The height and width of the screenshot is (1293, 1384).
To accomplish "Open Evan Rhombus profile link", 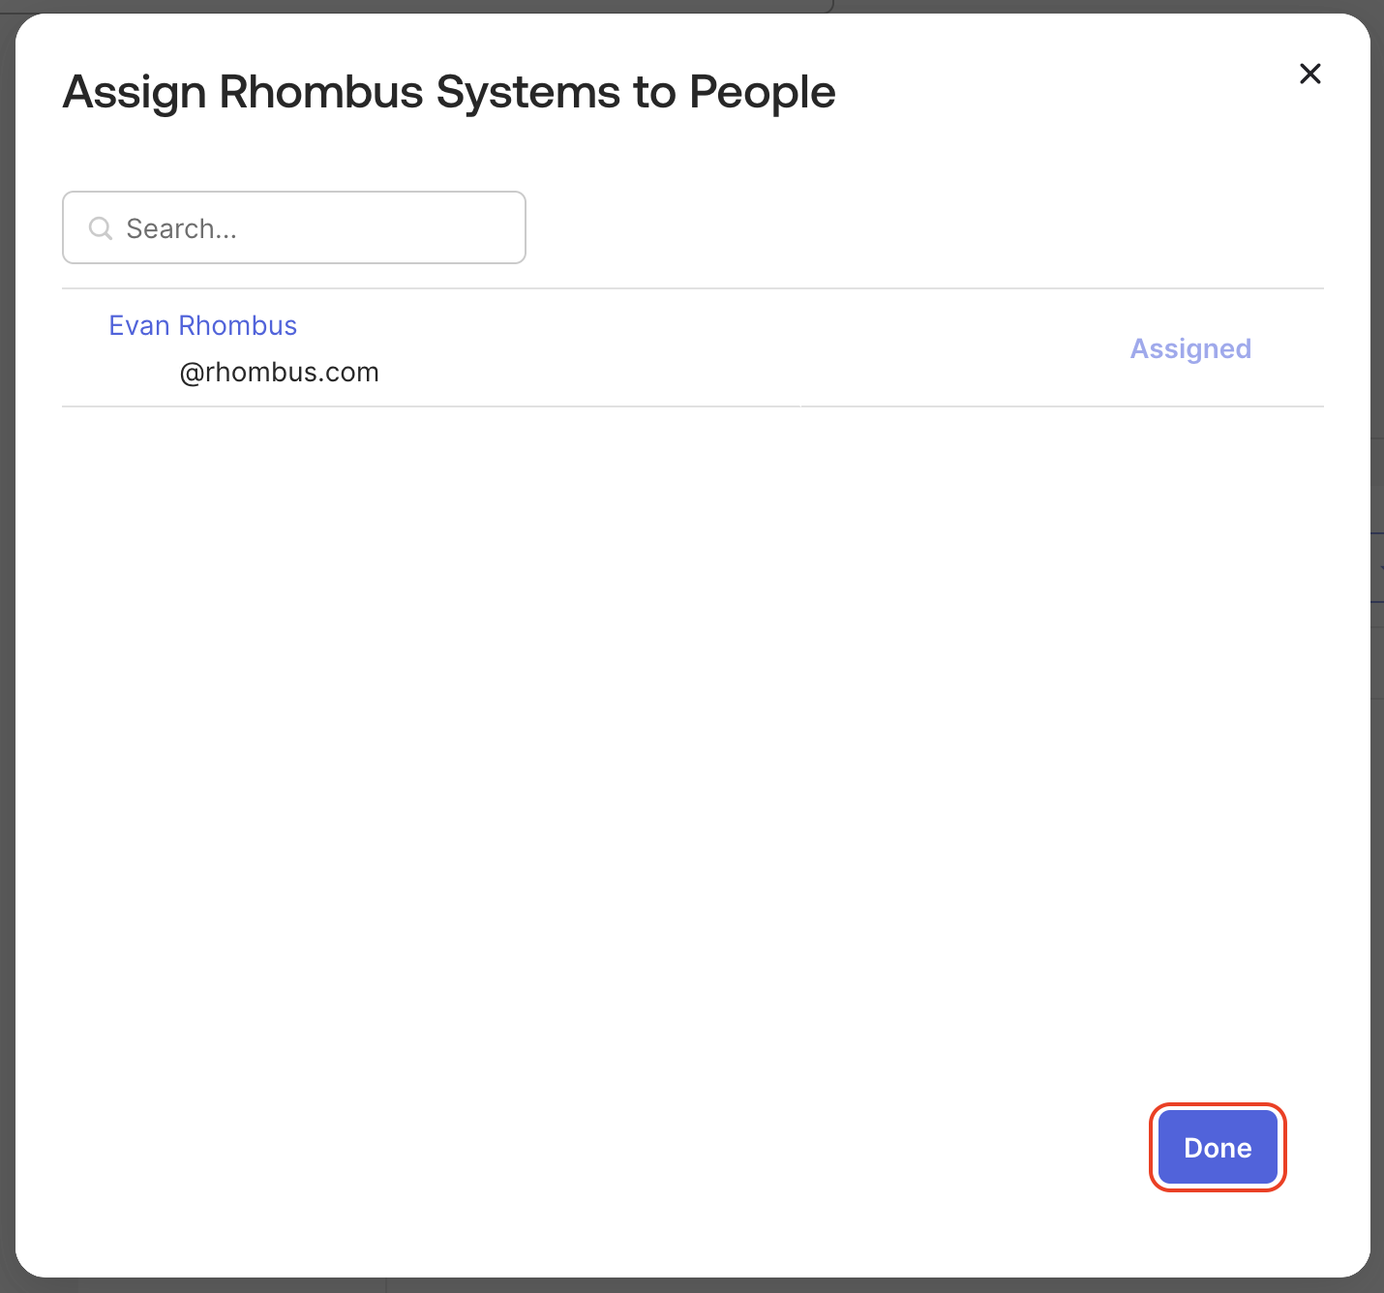I will coord(202,325).
